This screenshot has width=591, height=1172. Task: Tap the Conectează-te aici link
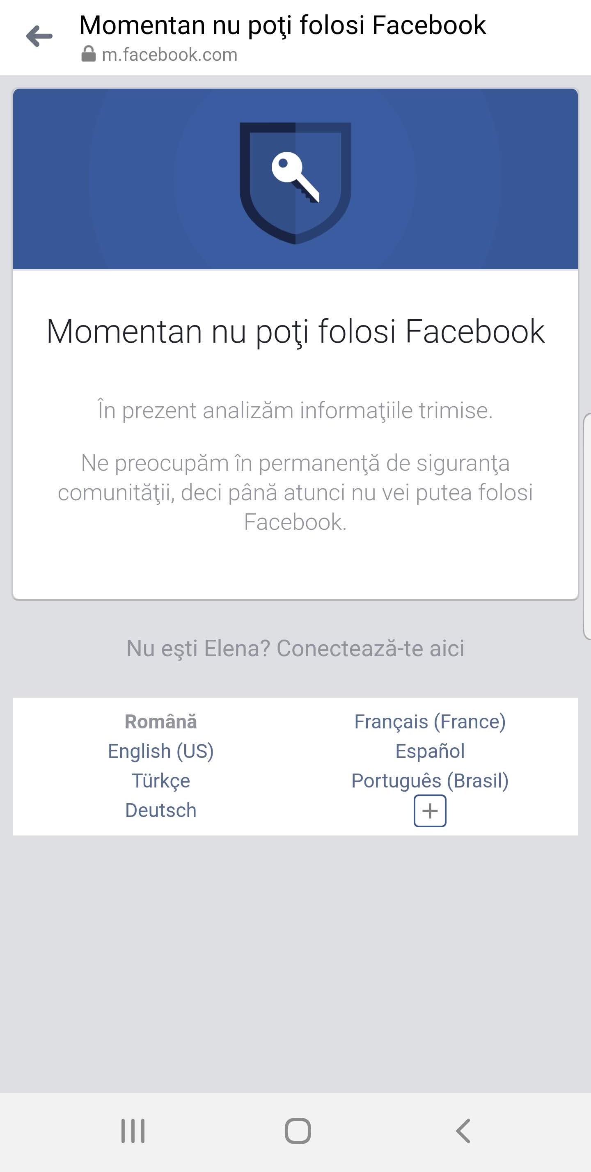tap(370, 648)
